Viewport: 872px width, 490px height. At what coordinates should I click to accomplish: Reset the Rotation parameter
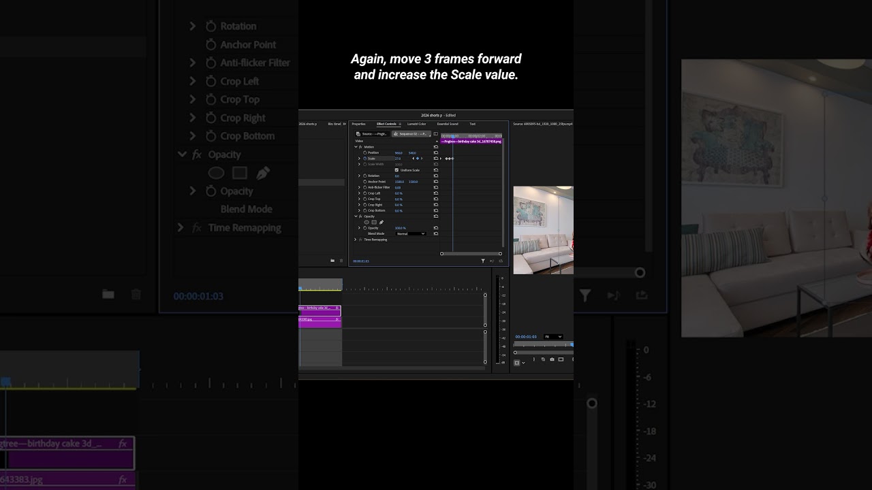(x=436, y=176)
